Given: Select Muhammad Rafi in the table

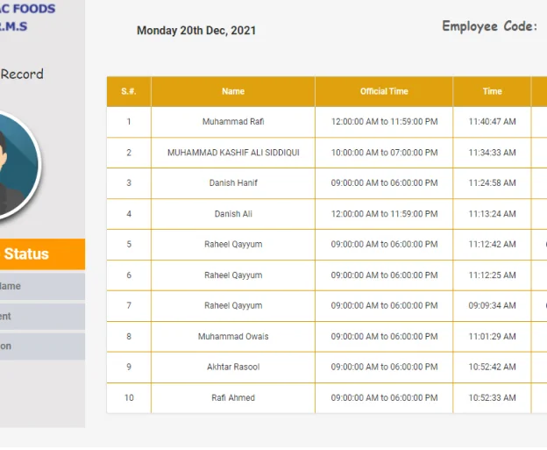Looking at the screenshot, I should [x=233, y=122].
